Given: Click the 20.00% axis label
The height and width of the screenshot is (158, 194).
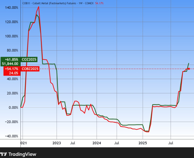Looking at the screenshot, I should (12, 93).
